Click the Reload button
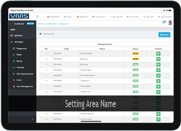The height and width of the screenshot is (131, 181). tap(164, 35)
